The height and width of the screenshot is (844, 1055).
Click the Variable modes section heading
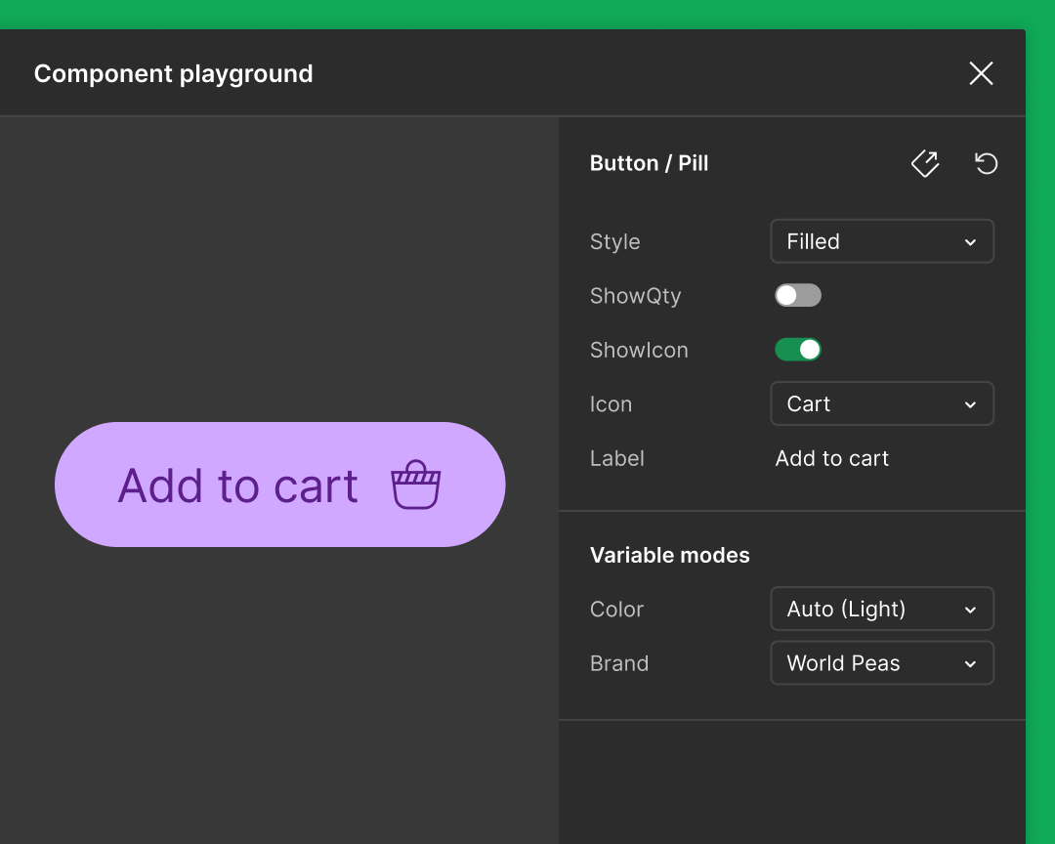click(669, 555)
